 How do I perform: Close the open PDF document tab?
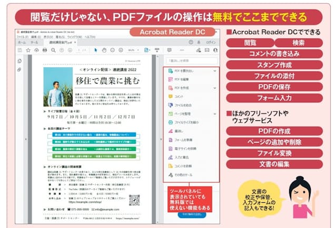75,43
